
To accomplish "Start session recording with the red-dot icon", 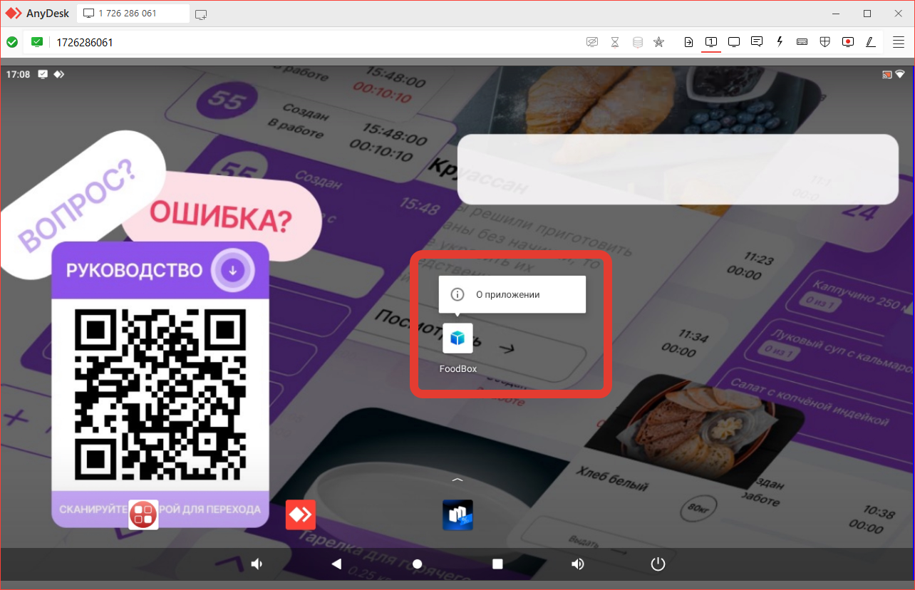I will (848, 42).
